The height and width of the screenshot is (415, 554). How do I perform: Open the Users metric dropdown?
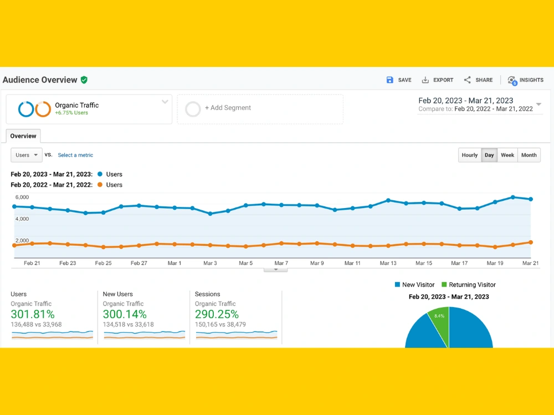coord(27,155)
